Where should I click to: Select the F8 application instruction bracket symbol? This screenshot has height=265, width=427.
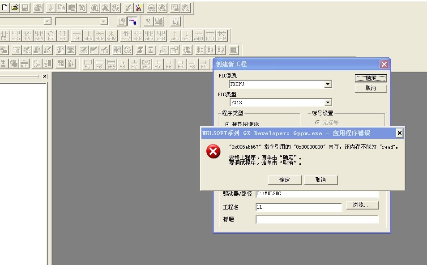pyautogui.click(x=63, y=36)
